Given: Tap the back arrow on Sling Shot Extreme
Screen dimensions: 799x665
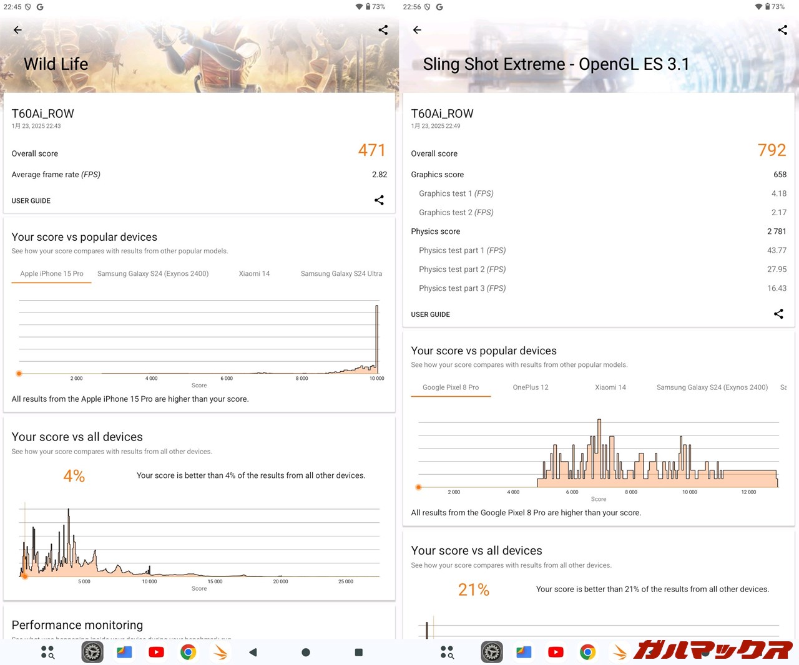Looking at the screenshot, I should click(x=416, y=29).
